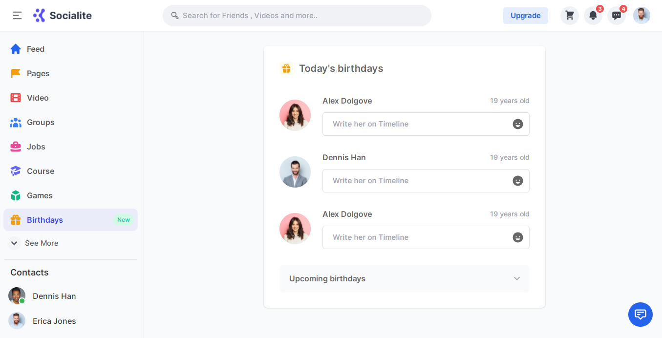The height and width of the screenshot is (338, 662).
Task: Click the floating blue chat button
Action: 640,314
